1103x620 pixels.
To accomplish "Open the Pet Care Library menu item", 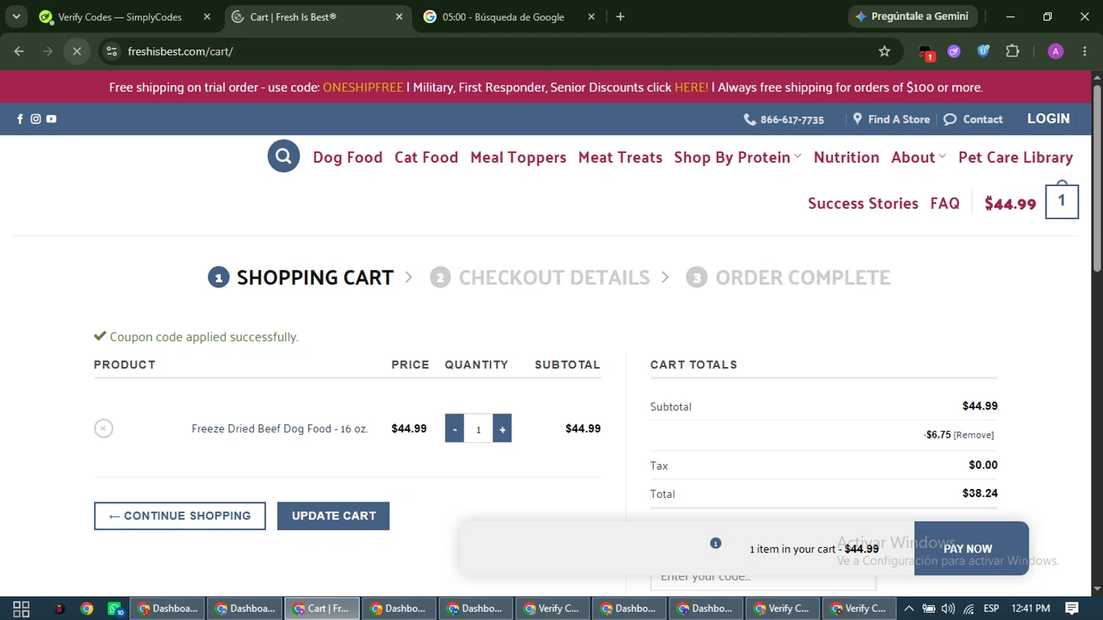I will 1015,157.
